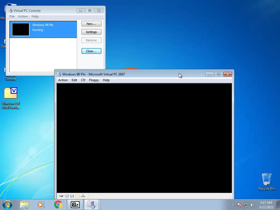Open Action menu in Windows 98 Plis window
The height and width of the screenshot is (210, 280).
[x=63, y=80]
